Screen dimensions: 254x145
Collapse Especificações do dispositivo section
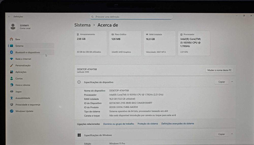click(x=232, y=82)
